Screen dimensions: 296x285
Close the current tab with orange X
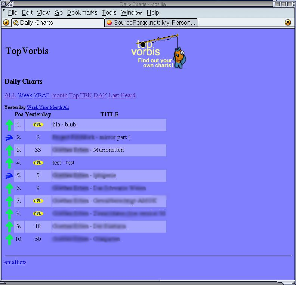click(288, 23)
